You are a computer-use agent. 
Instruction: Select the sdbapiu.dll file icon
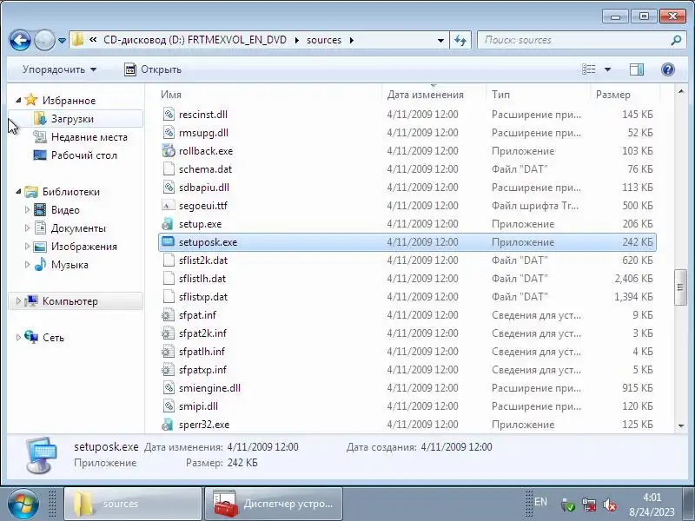169,188
